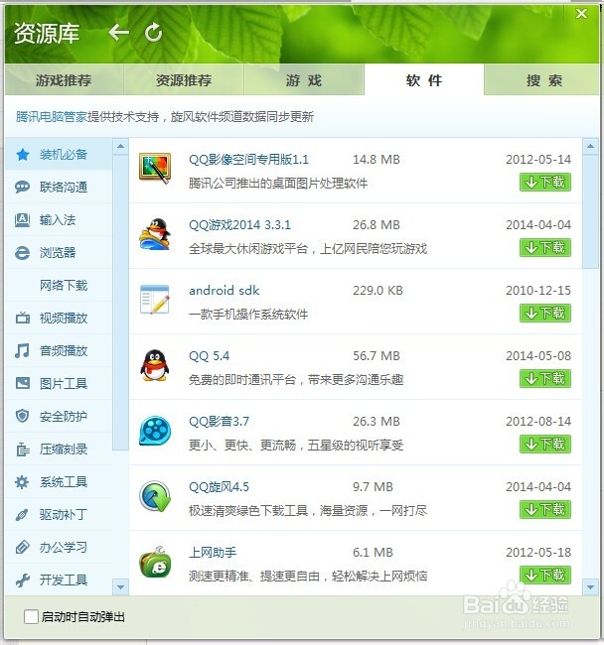Open the 上网助手 title link
The image size is (604, 645).
[213, 553]
